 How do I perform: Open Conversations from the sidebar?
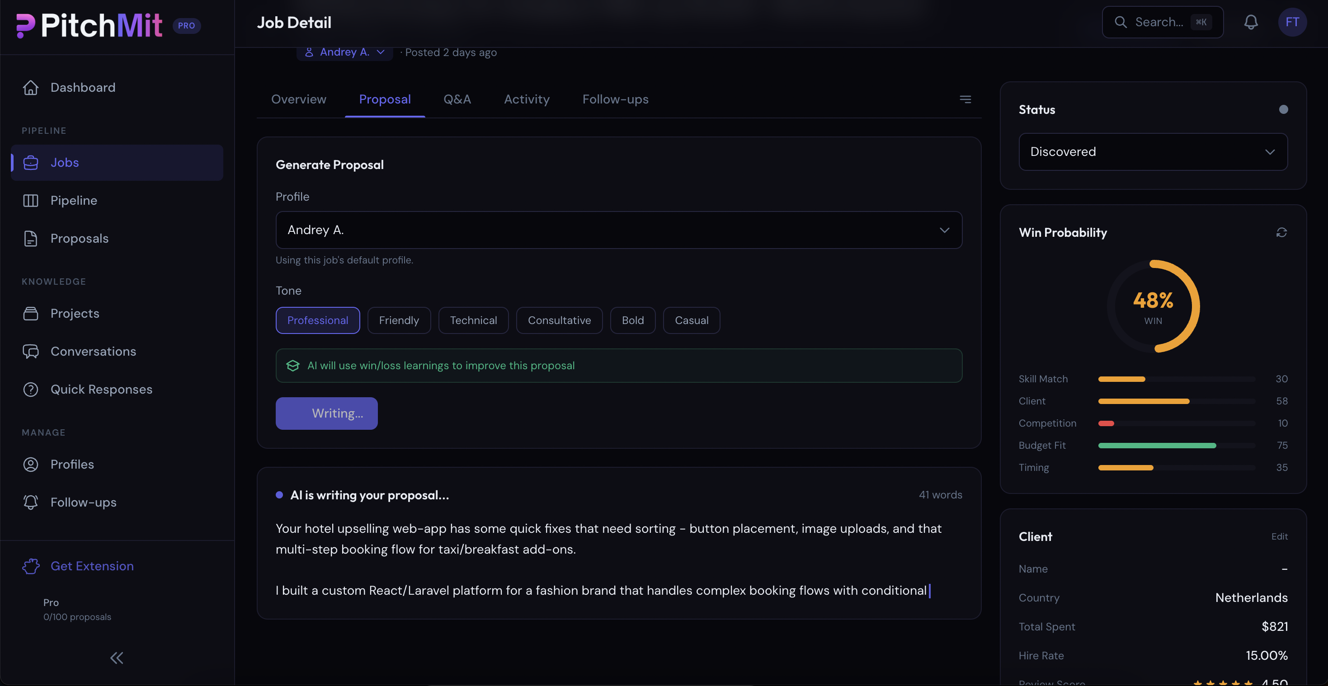pyautogui.click(x=93, y=352)
